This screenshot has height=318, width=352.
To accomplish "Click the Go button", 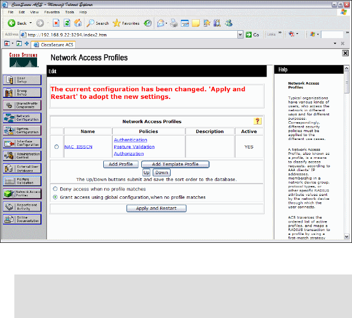I will pos(253,35).
